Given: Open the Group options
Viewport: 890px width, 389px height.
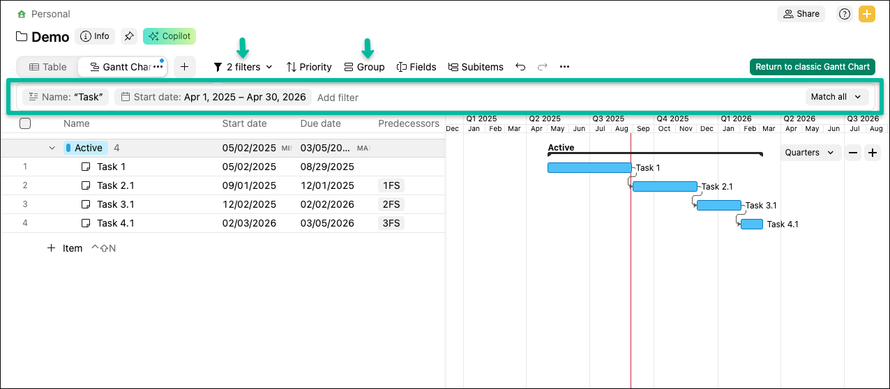Looking at the screenshot, I should pyautogui.click(x=364, y=67).
